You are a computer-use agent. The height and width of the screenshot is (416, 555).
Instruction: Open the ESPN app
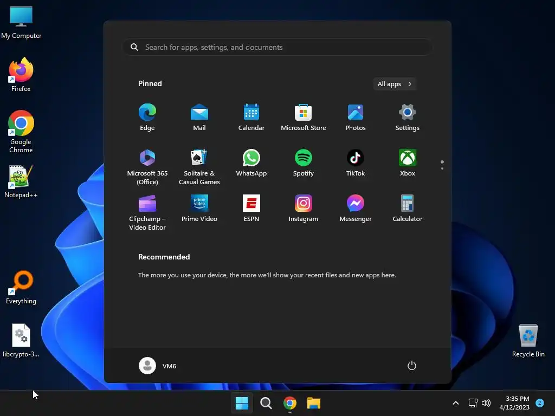[251, 209]
